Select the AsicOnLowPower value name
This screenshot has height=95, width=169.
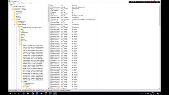coord(56,24)
